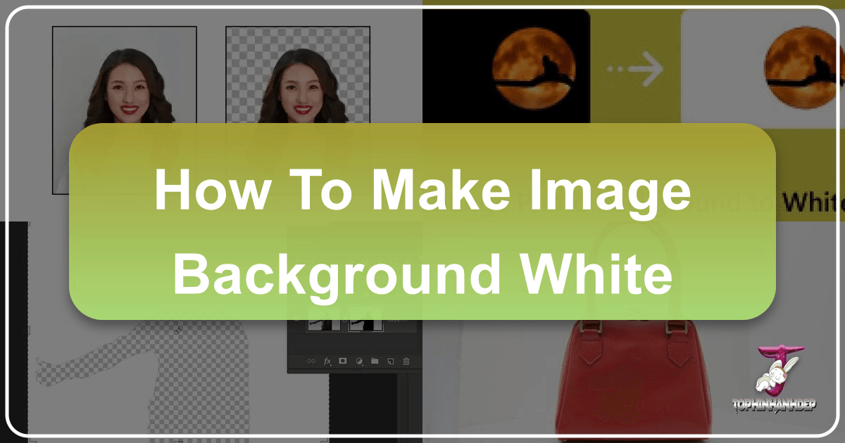Image resolution: width=845 pixels, height=443 pixels.
Task: Toggle the link between layer and mask thumbnails
Action: coord(345,321)
